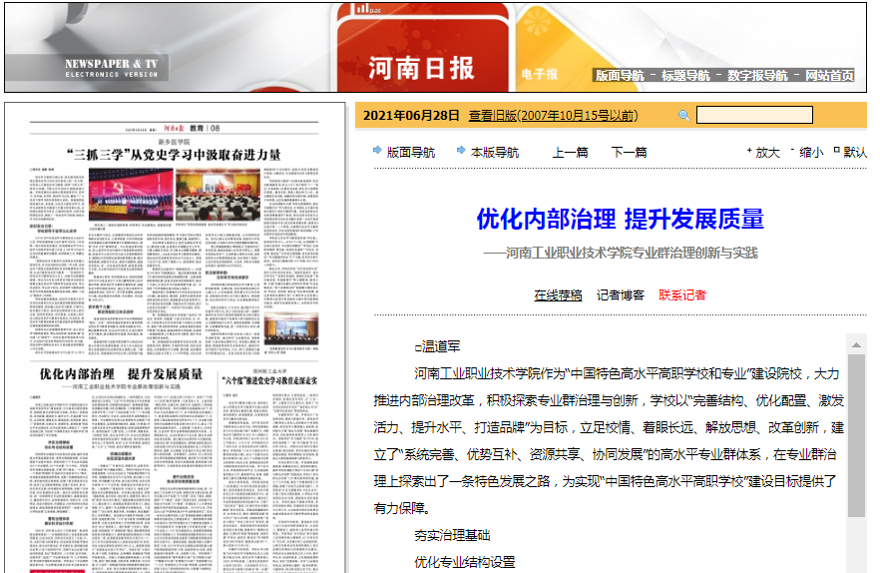The image size is (880, 573).
Task: Open 标题导航 in top banner
Action: pos(684,75)
